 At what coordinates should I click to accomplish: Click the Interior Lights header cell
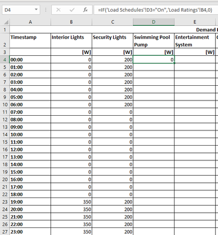[71, 41]
